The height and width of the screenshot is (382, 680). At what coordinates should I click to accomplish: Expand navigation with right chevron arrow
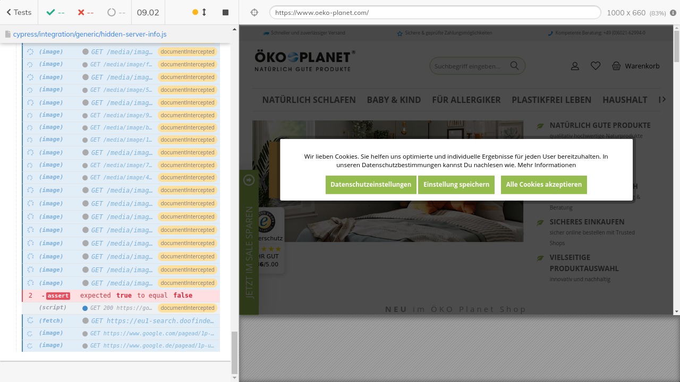click(x=662, y=99)
